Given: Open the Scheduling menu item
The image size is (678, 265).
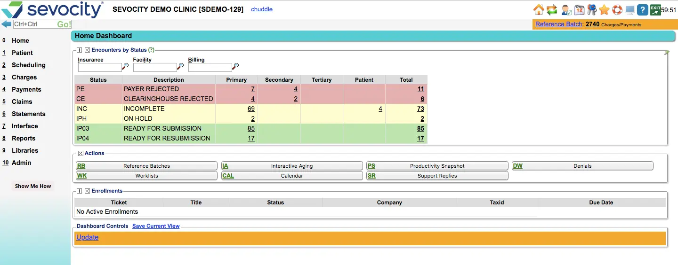Looking at the screenshot, I should (29, 65).
